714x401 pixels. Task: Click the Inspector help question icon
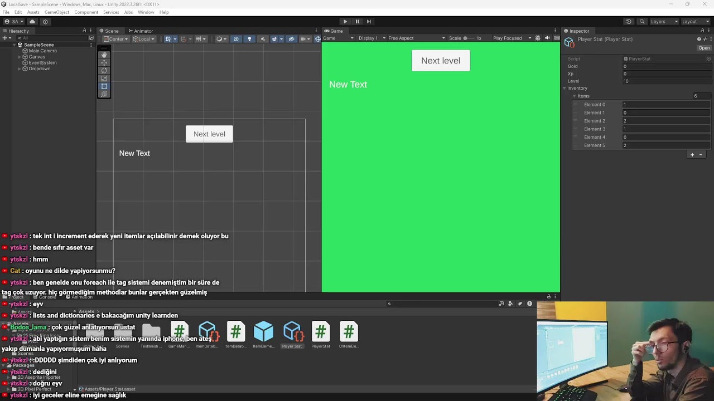coord(699,39)
